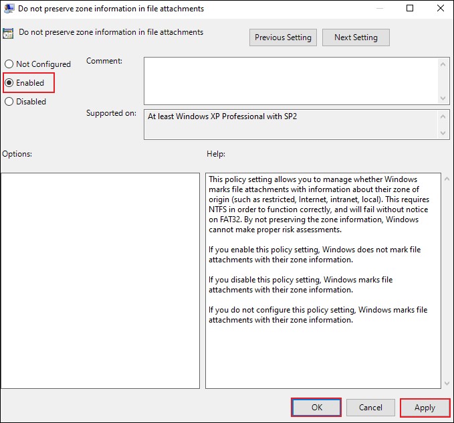This screenshot has width=454, height=423.
Task: Click the policy heading text below title bar
Action: [x=111, y=32]
